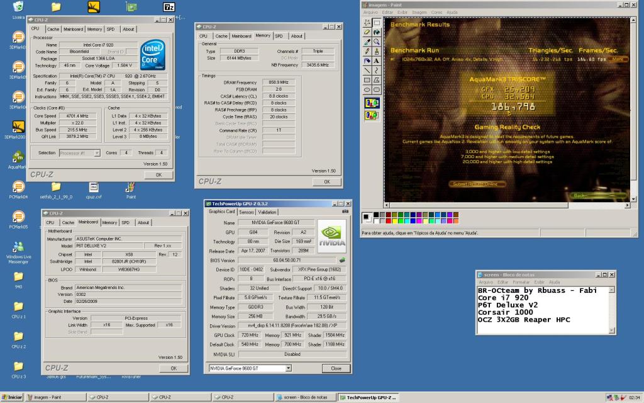Pick the Eraser tool in Paint
Screen dimensions: 644x403
click(367, 32)
